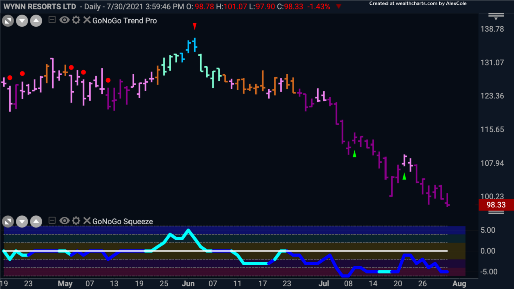514x289 pixels.
Task: Remove the GoNoGo Squeeze indicator
Action: tap(87, 221)
